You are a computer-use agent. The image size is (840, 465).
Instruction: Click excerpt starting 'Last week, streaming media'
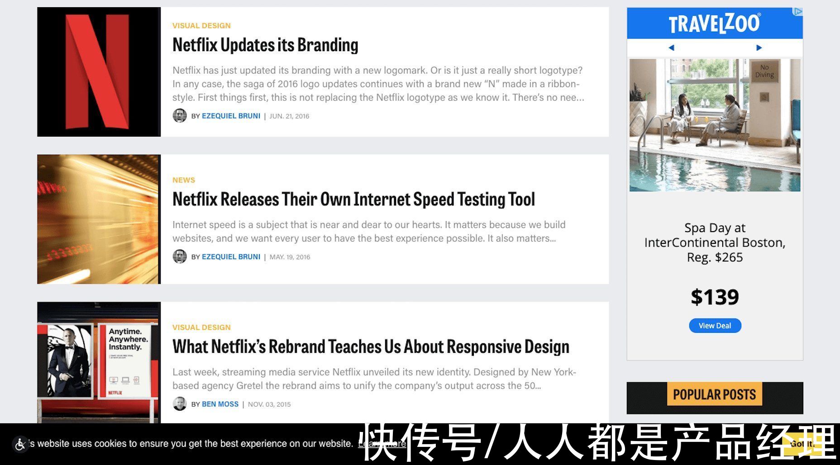[x=374, y=379]
